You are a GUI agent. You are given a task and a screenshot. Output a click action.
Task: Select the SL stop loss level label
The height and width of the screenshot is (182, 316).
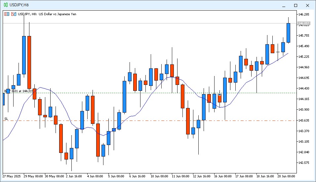tap(6, 119)
